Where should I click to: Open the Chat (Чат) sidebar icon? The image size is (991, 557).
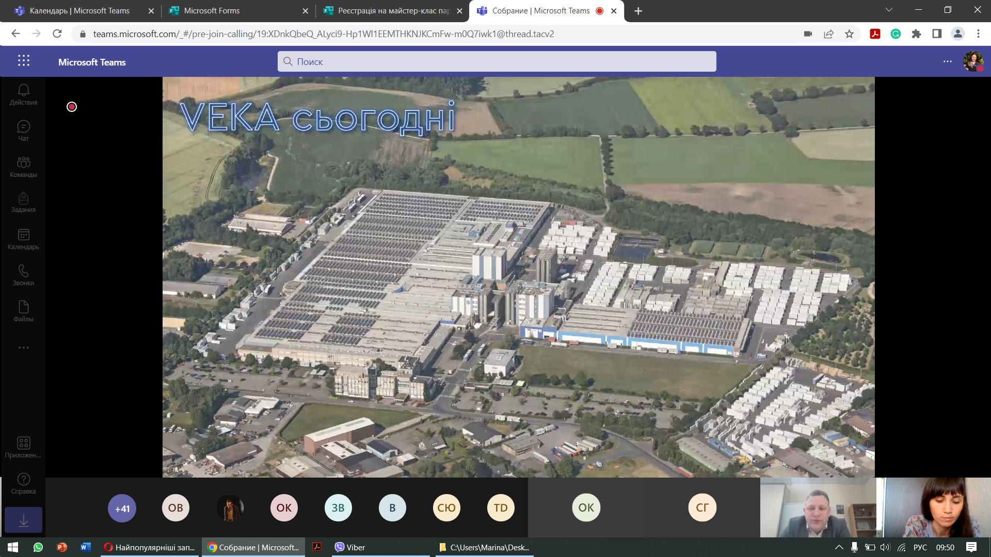tap(23, 131)
